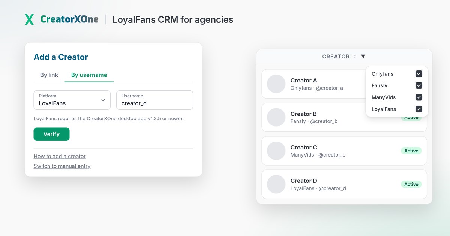Click the Fansly label in filter menu
This screenshot has height=236, width=450.
pos(379,85)
